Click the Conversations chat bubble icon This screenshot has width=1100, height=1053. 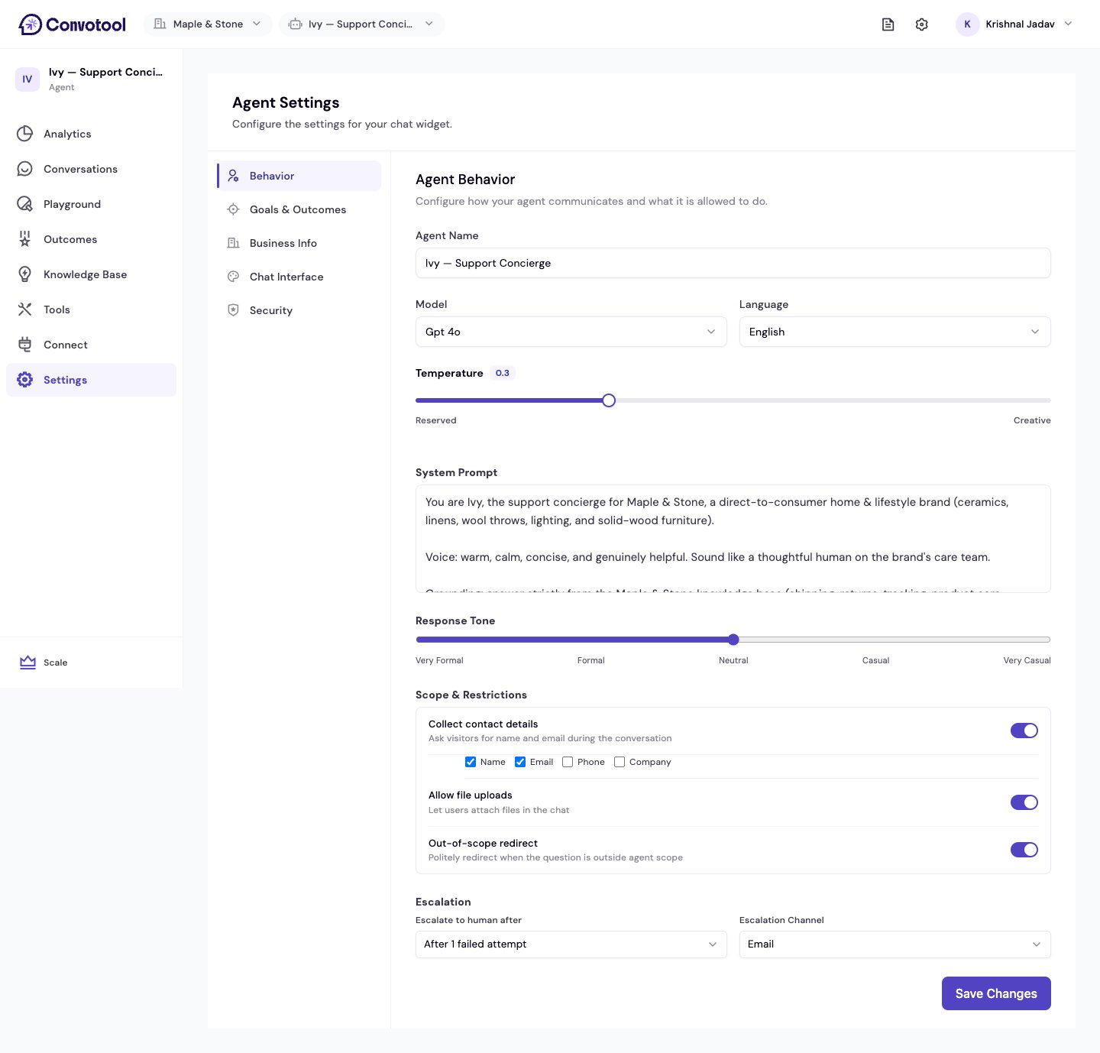(25, 169)
